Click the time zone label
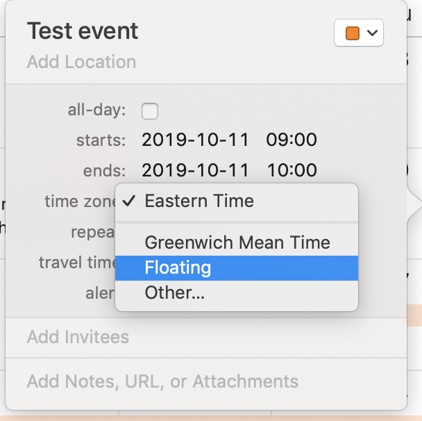 [x=79, y=201]
